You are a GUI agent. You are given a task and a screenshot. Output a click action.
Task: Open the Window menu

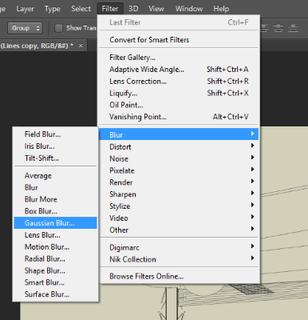click(x=189, y=9)
